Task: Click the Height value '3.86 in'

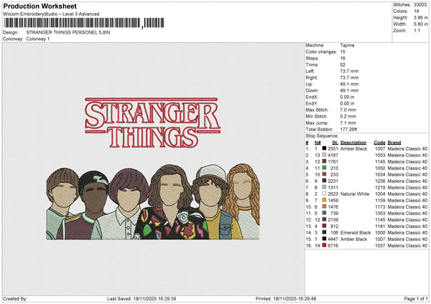Action: pos(420,17)
